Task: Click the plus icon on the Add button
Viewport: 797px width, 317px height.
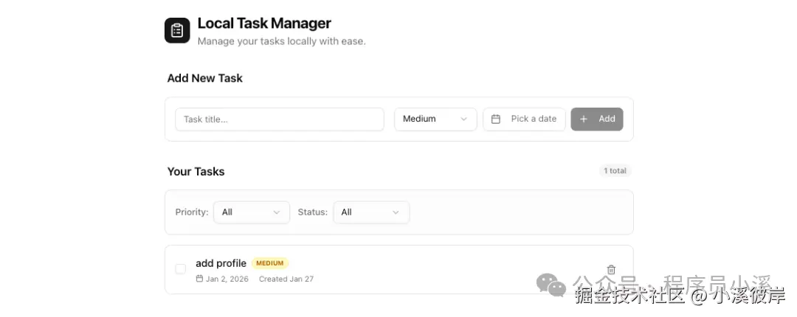Action: [x=584, y=119]
